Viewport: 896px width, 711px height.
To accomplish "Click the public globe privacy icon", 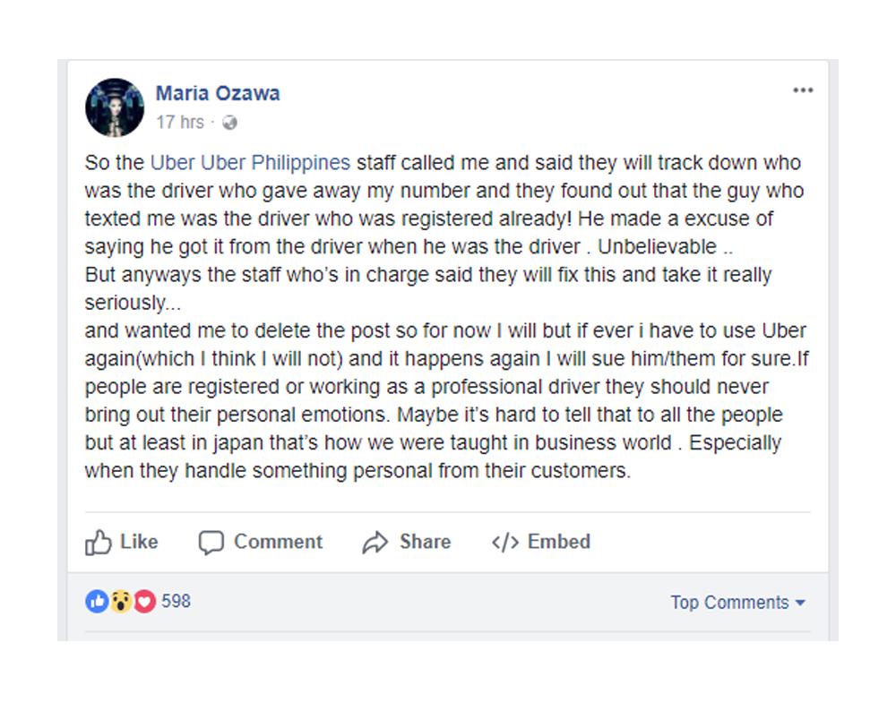I will (x=229, y=123).
